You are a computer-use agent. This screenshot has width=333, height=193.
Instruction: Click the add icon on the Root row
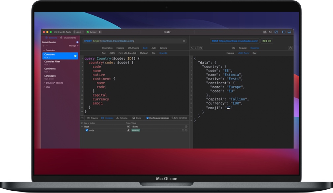click(186, 126)
